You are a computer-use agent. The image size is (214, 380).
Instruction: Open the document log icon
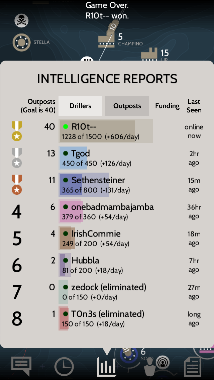(x=193, y=366)
